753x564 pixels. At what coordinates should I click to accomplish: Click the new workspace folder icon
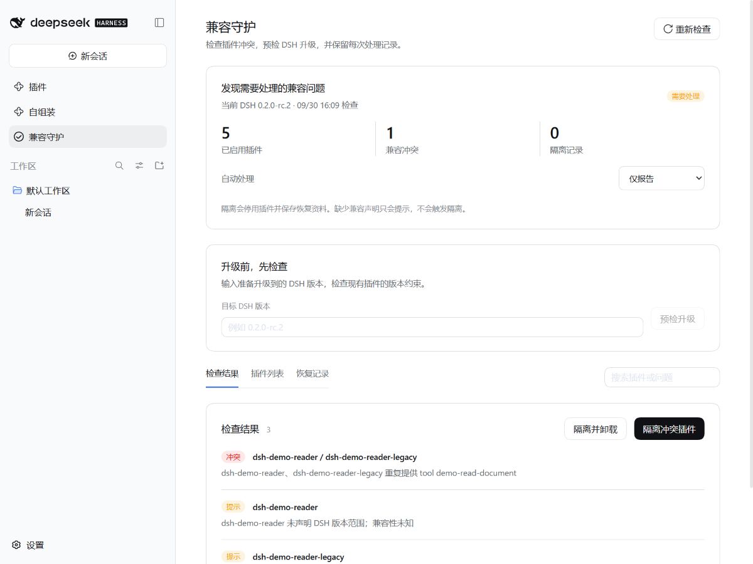coord(159,165)
